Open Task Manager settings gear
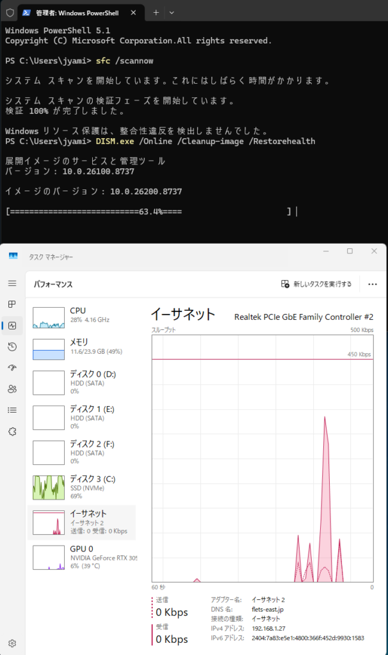 (x=12, y=643)
